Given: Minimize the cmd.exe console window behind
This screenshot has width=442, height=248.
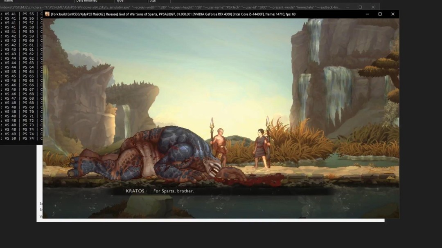Looking at the screenshot, I should tap(347, 7).
